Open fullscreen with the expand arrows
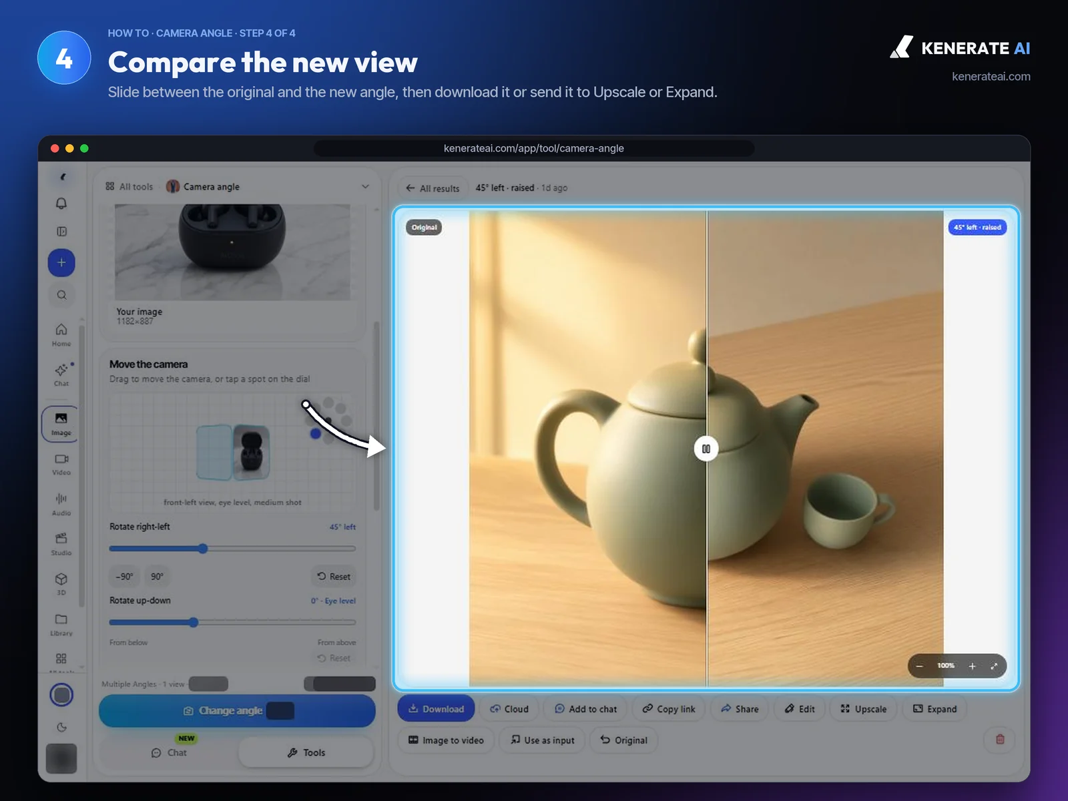This screenshot has width=1068, height=801. [x=994, y=666]
